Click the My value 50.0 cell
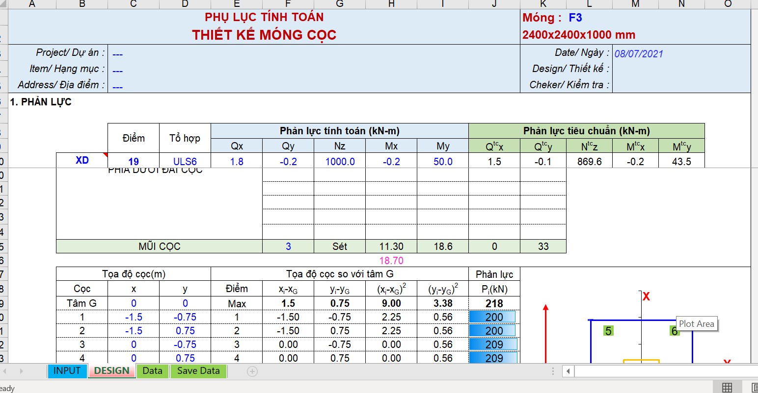Viewport: 758px width, 393px height. coord(443,162)
